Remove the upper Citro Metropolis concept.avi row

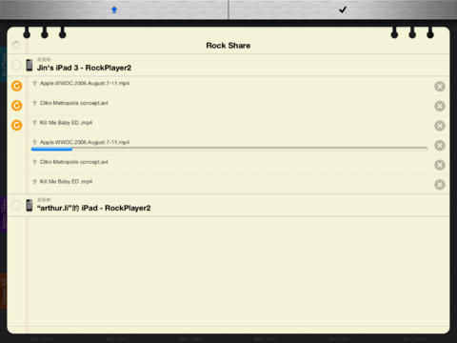tap(440, 106)
